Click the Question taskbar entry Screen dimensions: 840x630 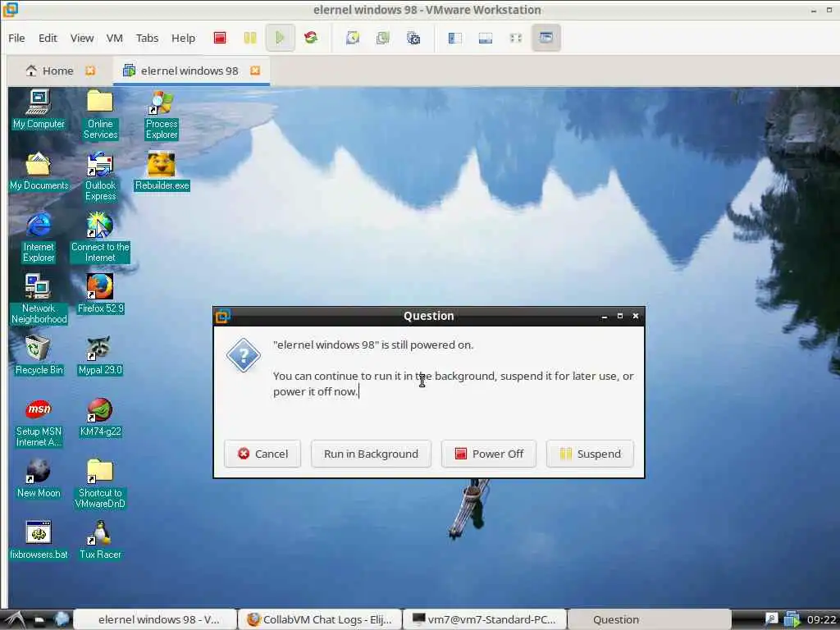click(650, 619)
